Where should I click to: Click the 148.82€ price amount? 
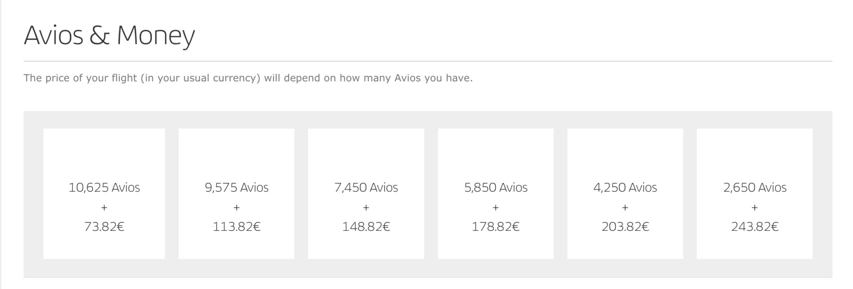pyautogui.click(x=366, y=227)
